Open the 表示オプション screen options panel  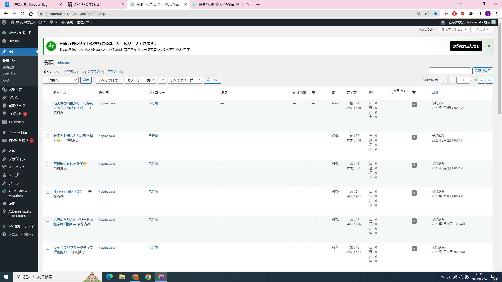pos(454,30)
